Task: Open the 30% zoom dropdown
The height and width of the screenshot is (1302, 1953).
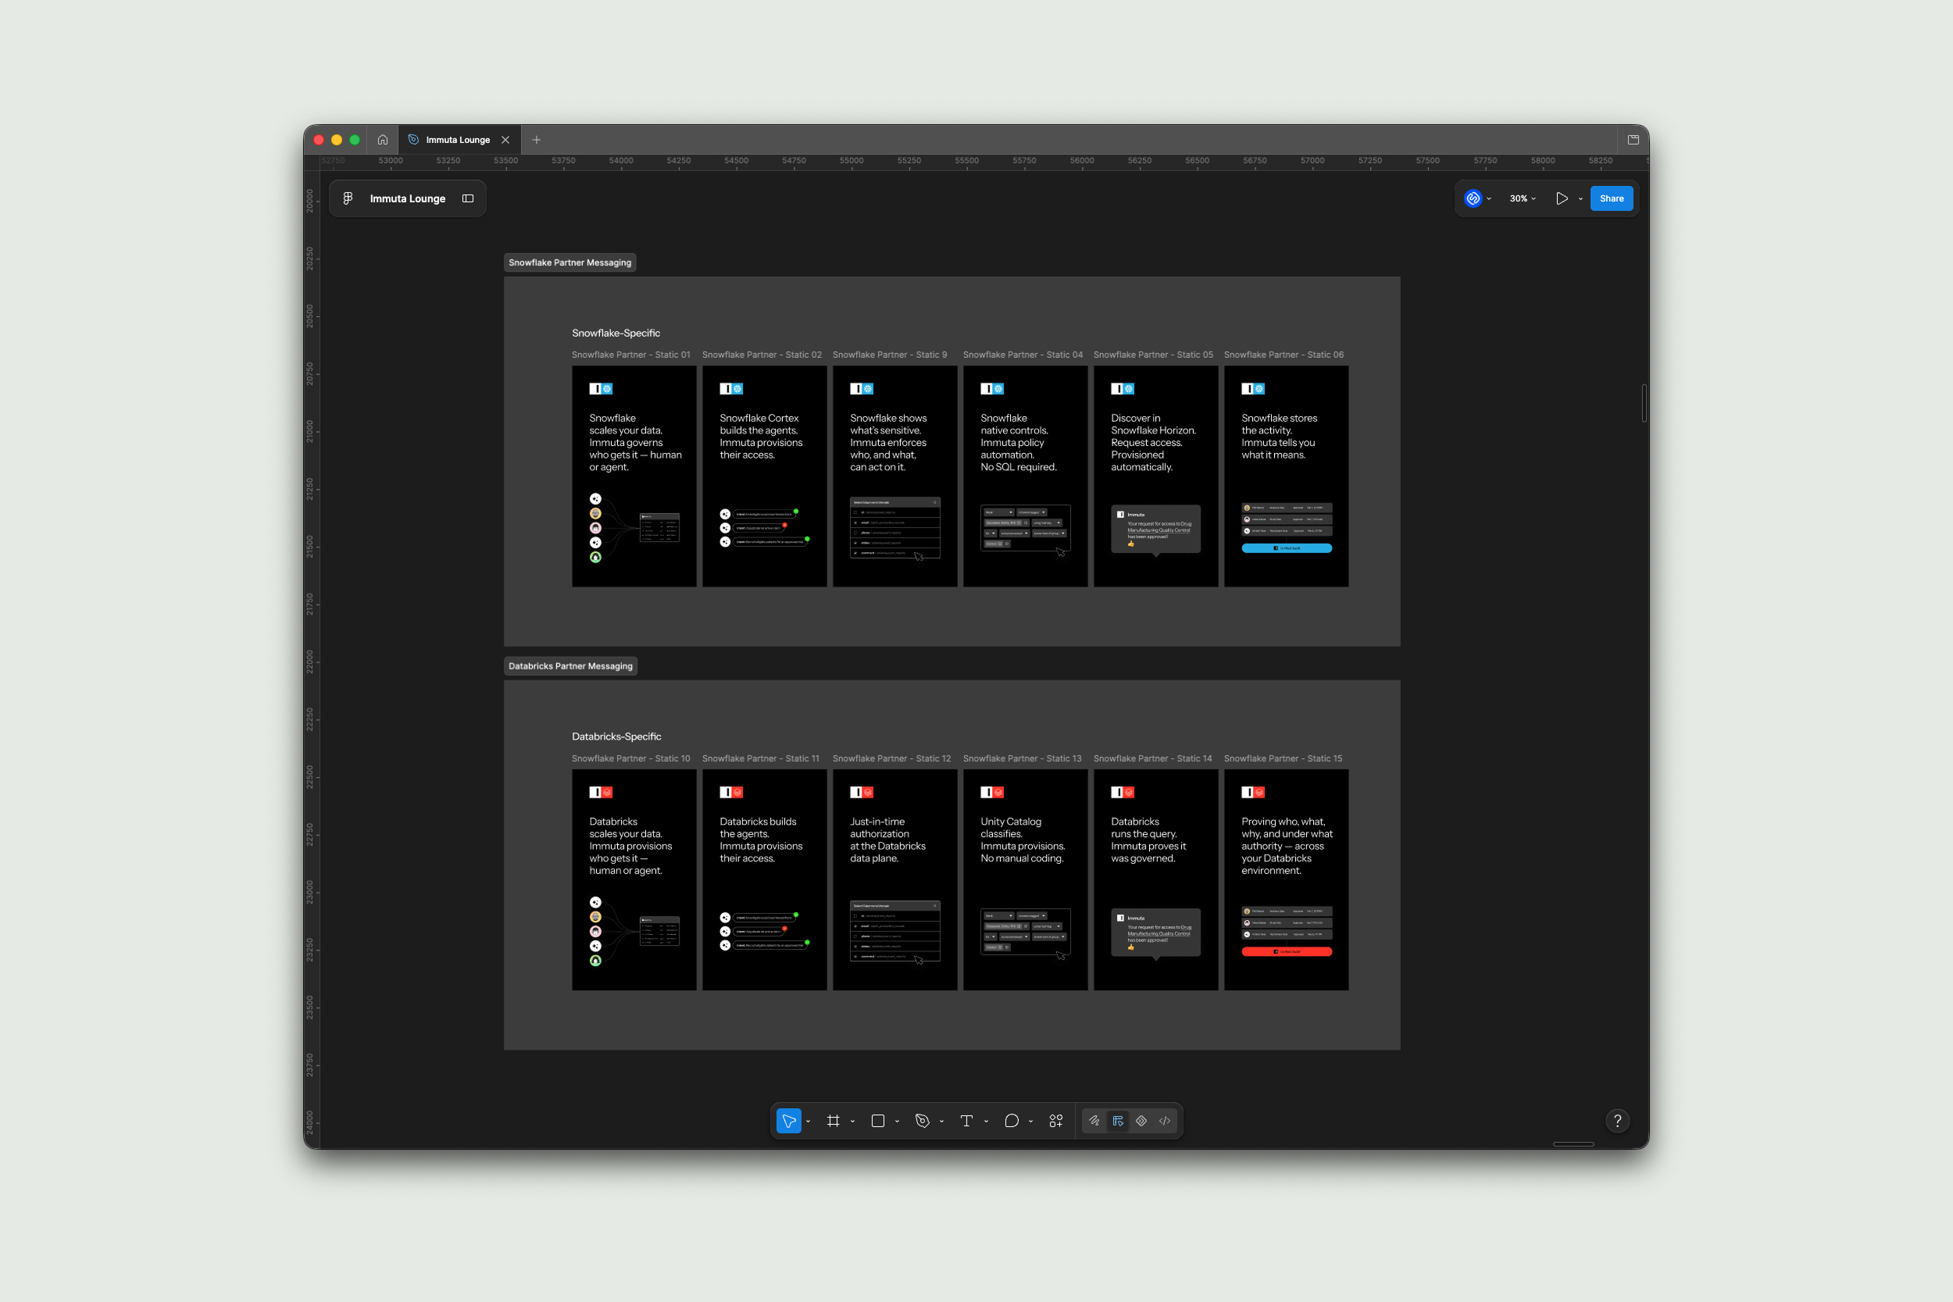Action: point(1523,198)
